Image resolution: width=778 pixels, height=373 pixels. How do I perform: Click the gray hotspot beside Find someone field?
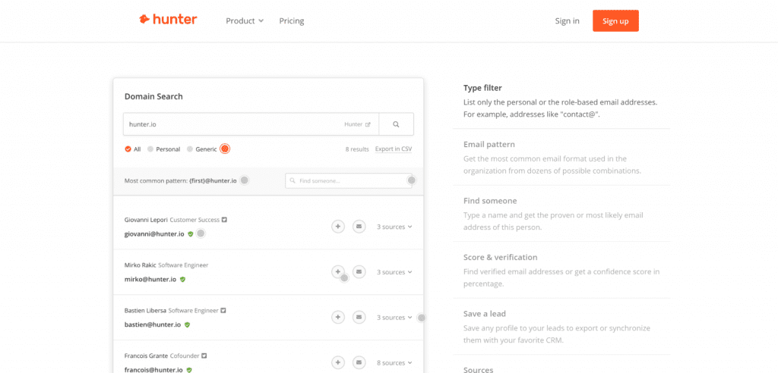[411, 180]
